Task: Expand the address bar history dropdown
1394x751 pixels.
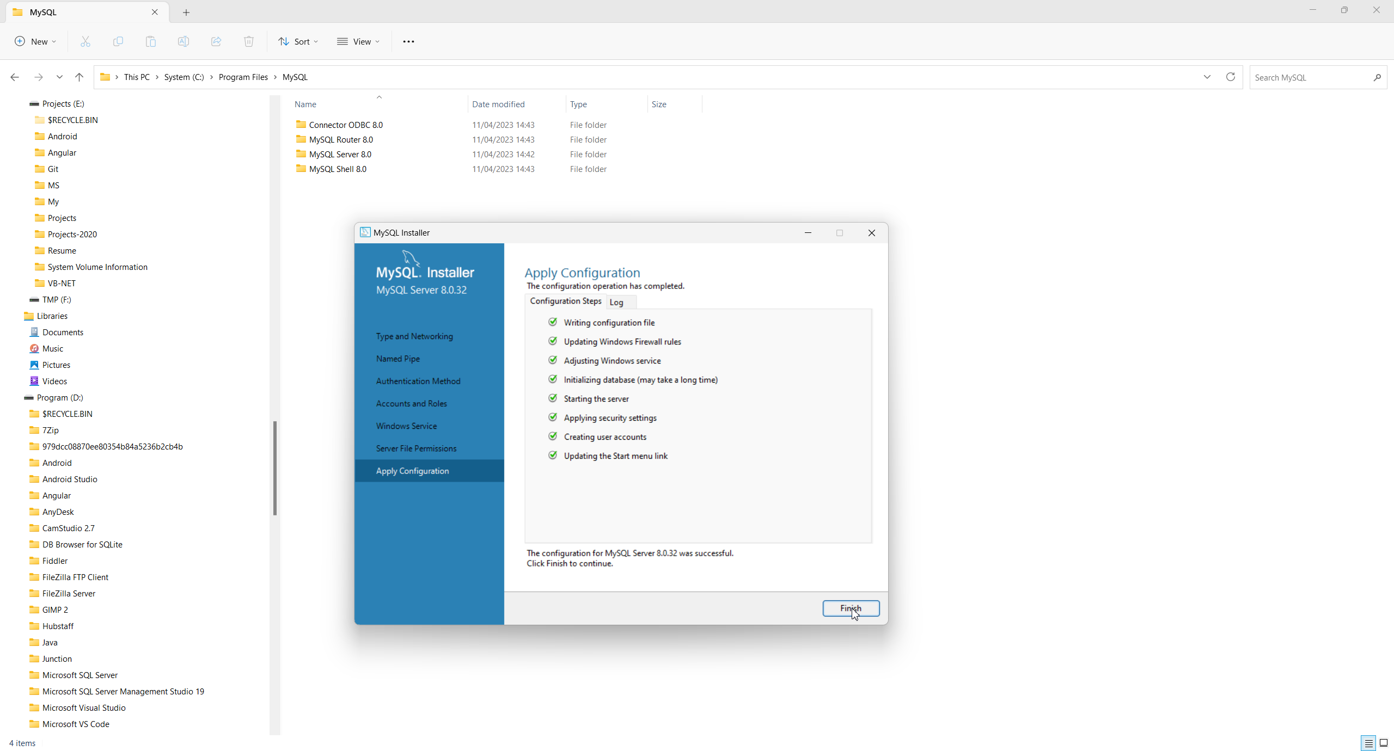Action: (1207, 77)
